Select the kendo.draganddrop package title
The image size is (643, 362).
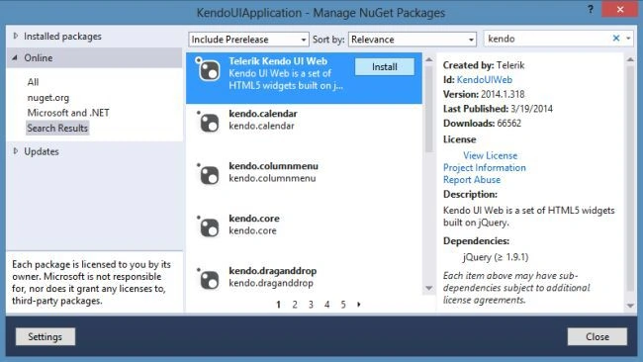pyautogui.click(x=273, y=271)
